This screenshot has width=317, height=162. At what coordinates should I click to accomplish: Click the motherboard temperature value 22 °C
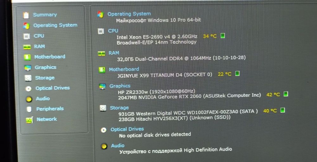click(x=225, y=74)
